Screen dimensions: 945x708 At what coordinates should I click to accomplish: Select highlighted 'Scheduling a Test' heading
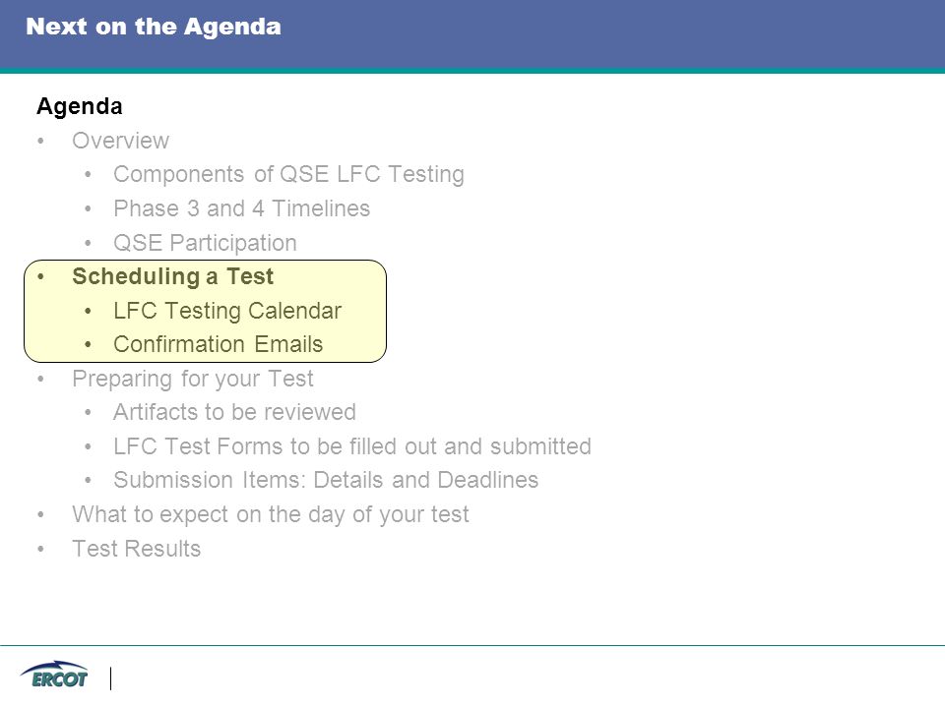[x=173, y=276]
